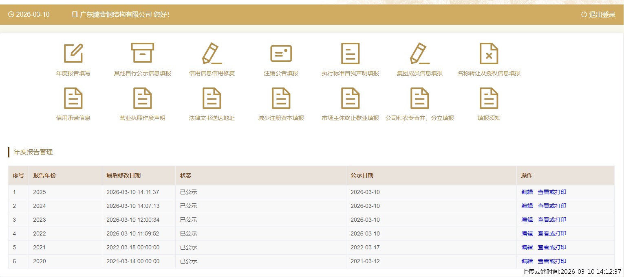Image resolution: width=624 pixels, height=277 pixels.
Task: Open the 年度报告填写 icon
Action: (73, 53)
